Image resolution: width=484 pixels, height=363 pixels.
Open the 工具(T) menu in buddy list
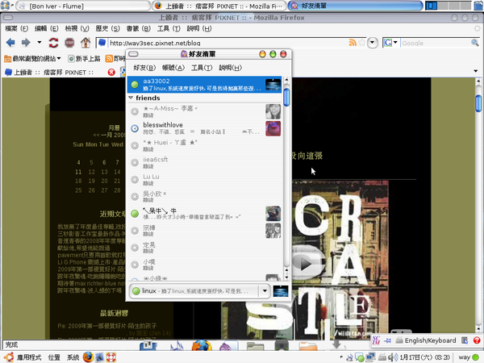click(x=202, y=68)
